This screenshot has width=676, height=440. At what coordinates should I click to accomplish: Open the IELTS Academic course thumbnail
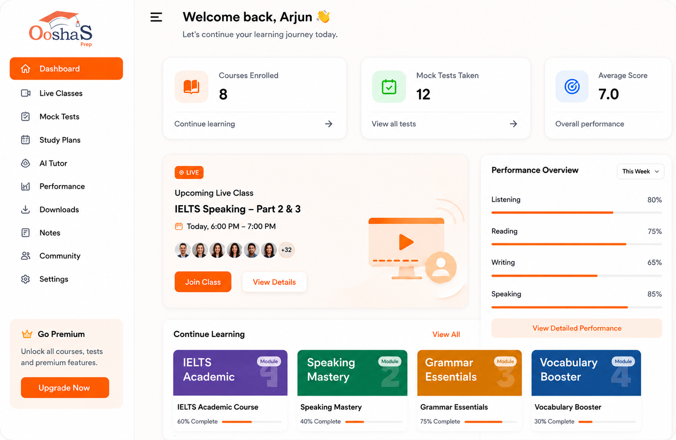point(230,373)
